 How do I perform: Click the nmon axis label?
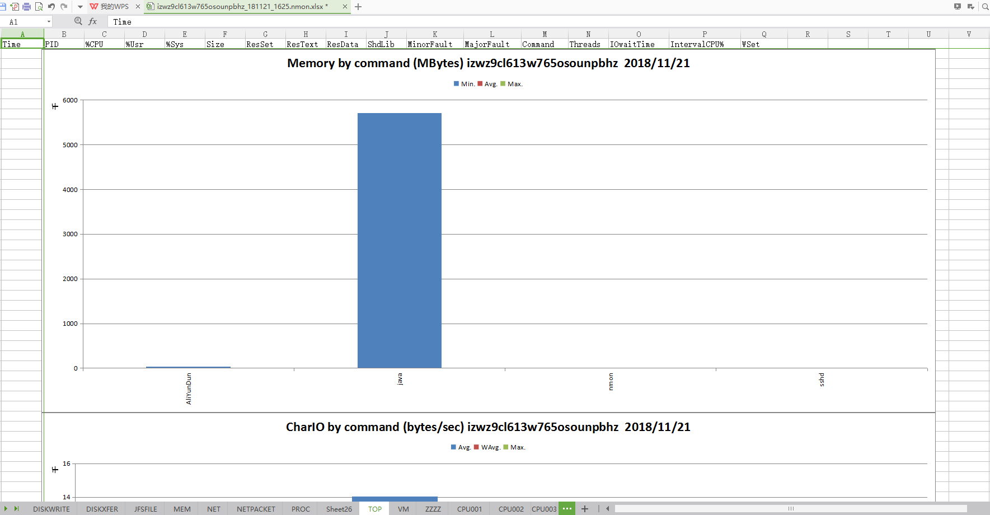coord(611,382)
